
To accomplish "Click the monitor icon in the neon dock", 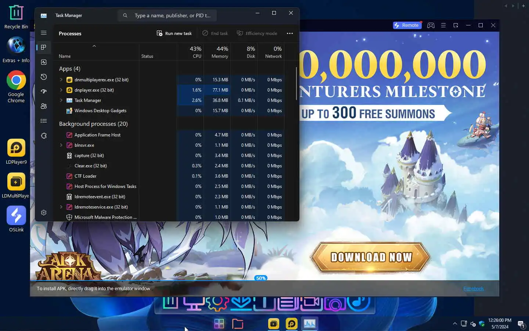I will click(194, 303).
